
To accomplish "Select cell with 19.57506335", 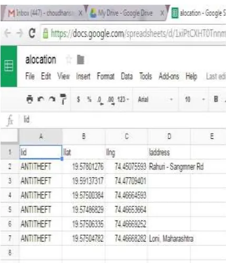I will tap(84, 224).
